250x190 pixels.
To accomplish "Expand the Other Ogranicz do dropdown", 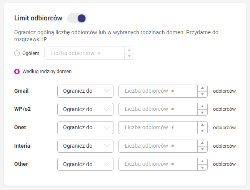I will (85, 164).
